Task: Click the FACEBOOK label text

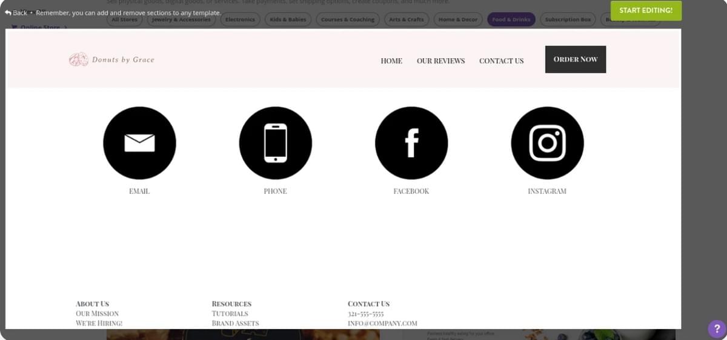Action: point(411,191)
